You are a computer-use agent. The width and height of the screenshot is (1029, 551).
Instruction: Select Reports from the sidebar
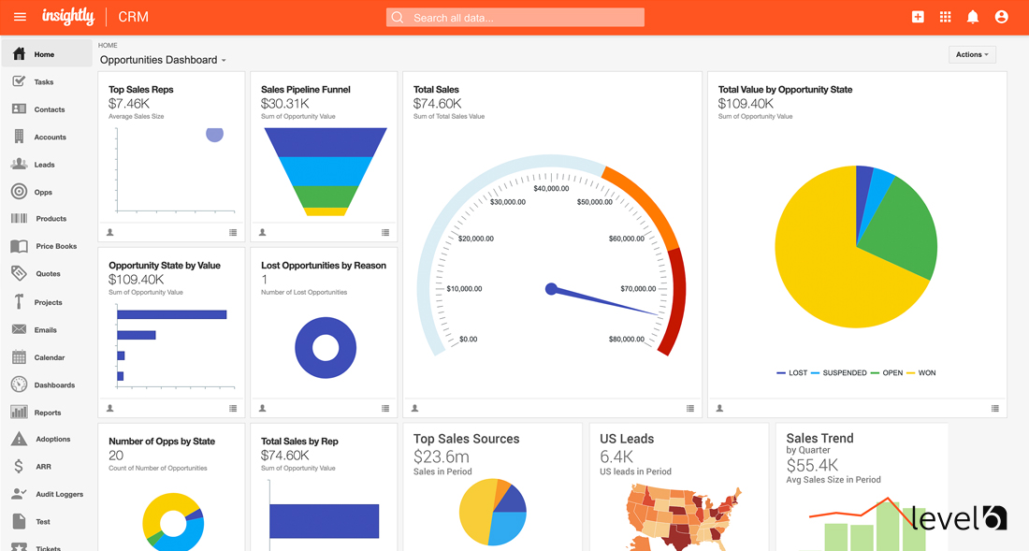pos(47,413)
